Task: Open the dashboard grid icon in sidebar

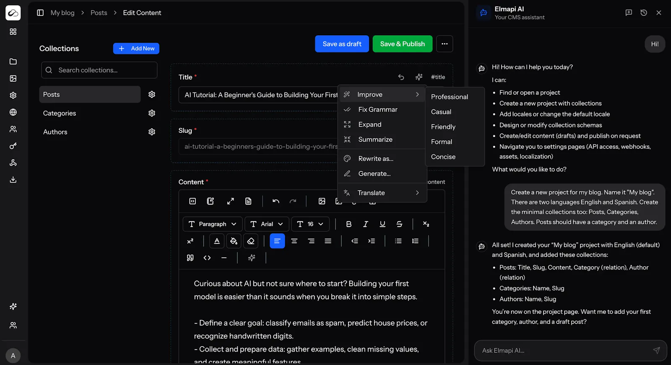Action: (13, 32)
